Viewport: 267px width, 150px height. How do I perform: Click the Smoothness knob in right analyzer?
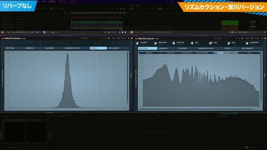point(156,43)
